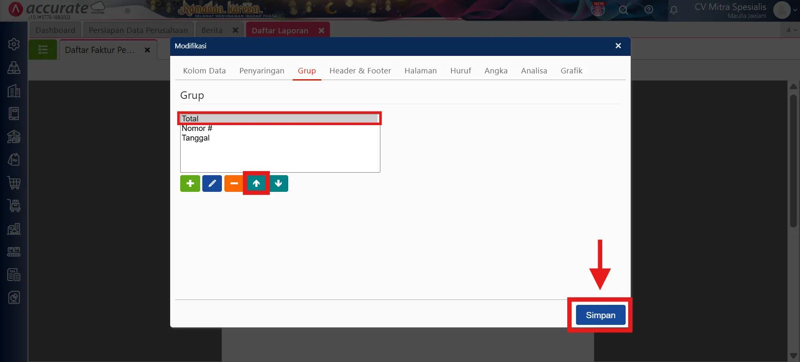Move selected group up with arrow

point(256,184)
